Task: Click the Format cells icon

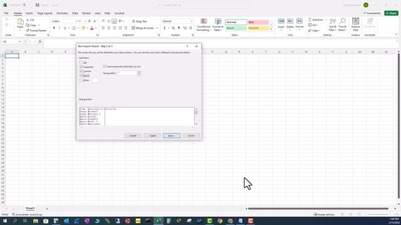Action: click(299, 21)
